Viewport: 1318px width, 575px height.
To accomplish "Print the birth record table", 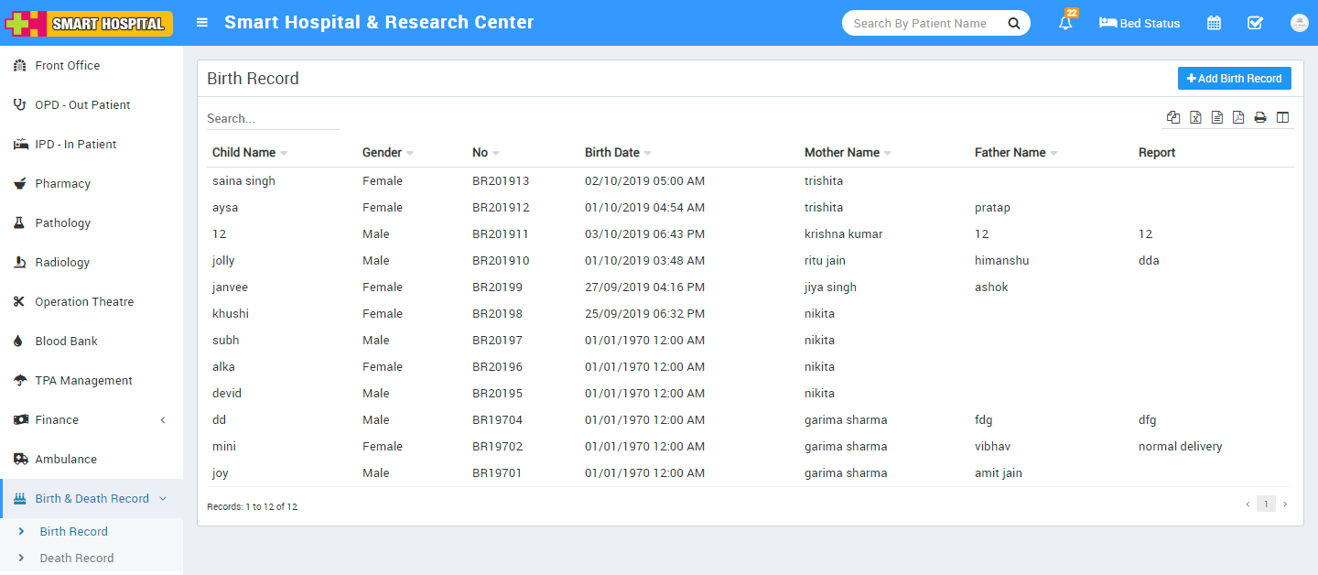I will click(x=1260, y=117).
